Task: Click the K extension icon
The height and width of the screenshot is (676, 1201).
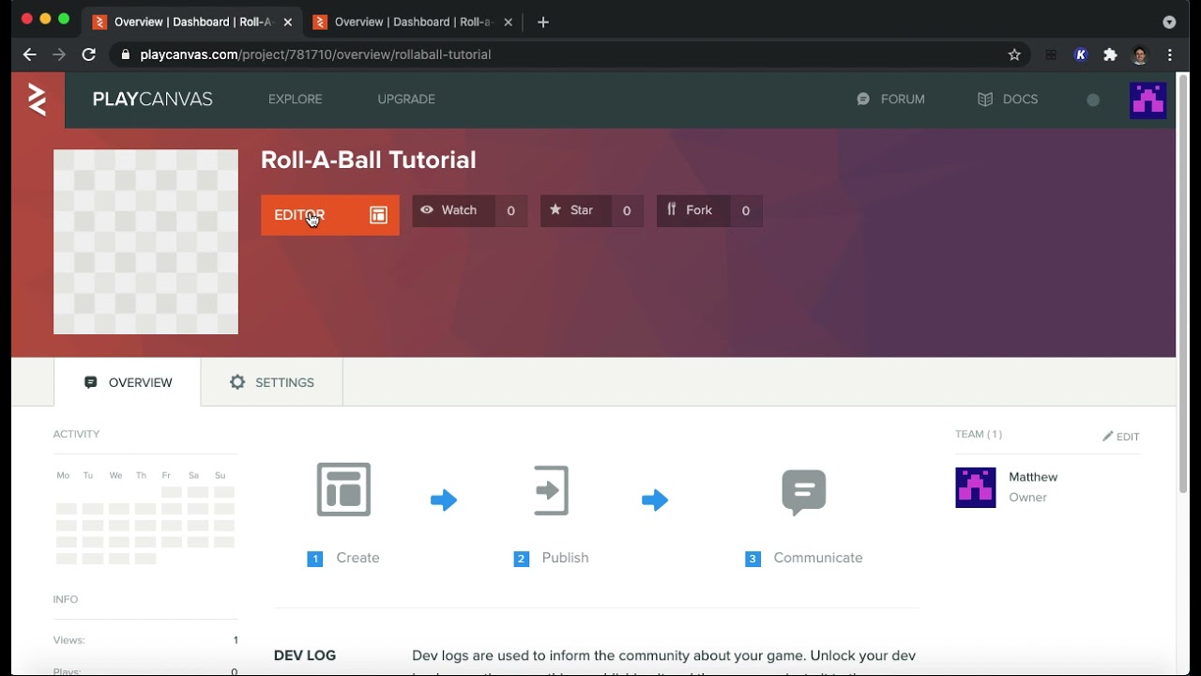Action: (1080, 54)
